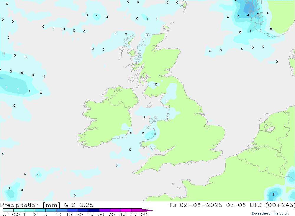Pick the 10–15 mm legend color box
Screen dimensions: 295x216
tap(62, 210)
